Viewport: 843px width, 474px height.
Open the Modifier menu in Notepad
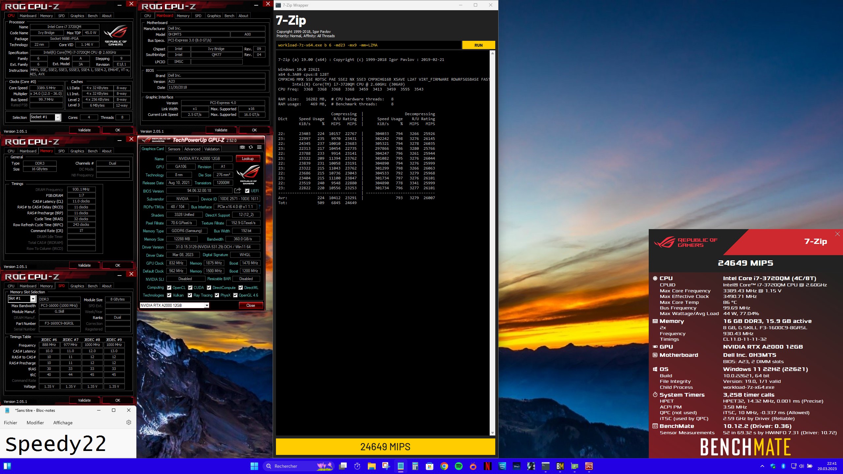pos(35,423)
